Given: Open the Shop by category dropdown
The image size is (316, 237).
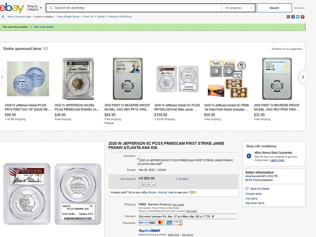Looking at the screenshot, I should click(x=34, y=8).
